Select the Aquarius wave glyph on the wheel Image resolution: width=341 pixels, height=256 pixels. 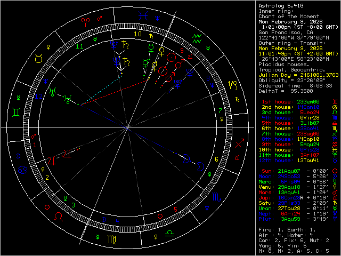pyautogui.click(x=197, y=37)
